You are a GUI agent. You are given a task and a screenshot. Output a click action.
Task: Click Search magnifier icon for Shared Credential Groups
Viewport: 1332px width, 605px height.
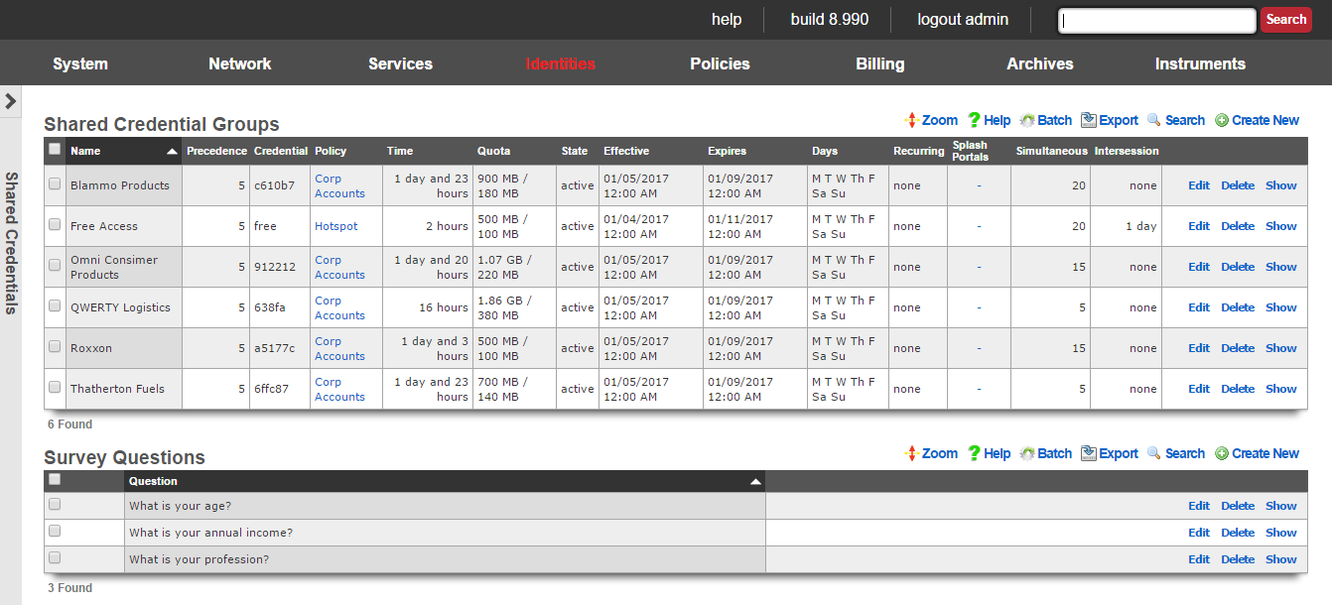coord(1153,120)
